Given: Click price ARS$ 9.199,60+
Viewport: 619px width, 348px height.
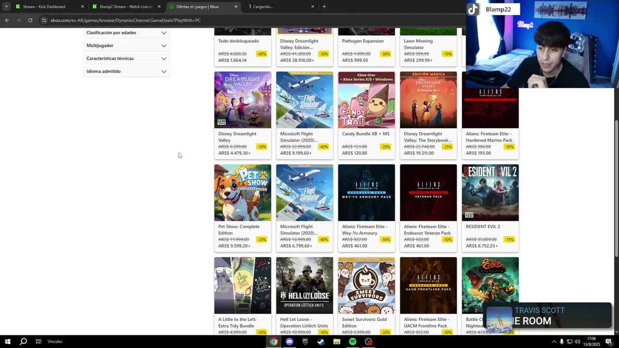Looking at the screenshot, I should pyautogui.click(x=296, y=153).
